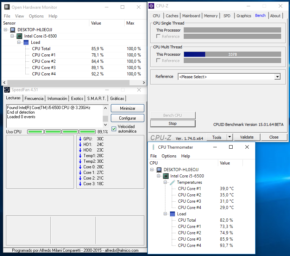Check the Reference box under CPU Multi Thread
Image resolution: width=290 pixels, height=256 pixels.
click(x=158, y=60)
